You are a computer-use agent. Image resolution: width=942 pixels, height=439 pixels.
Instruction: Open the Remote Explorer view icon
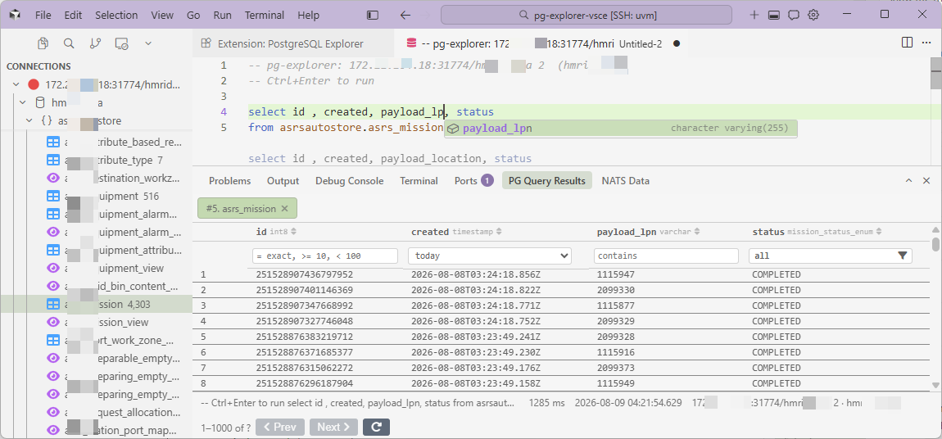121,43
